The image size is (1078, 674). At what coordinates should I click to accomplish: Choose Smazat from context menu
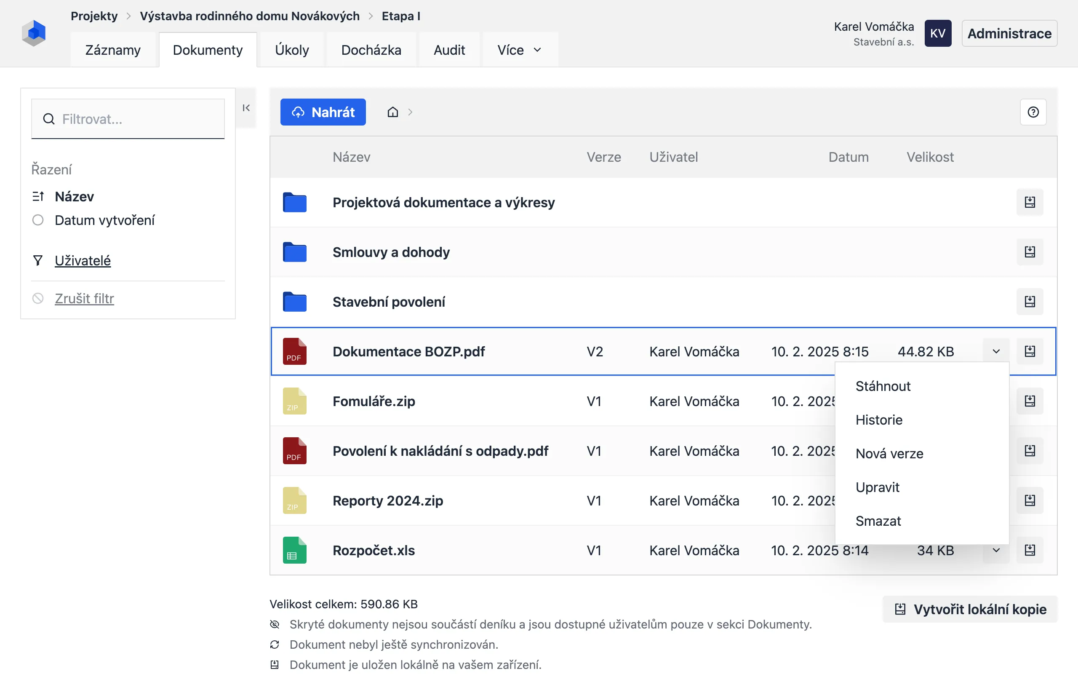(922, 521)
